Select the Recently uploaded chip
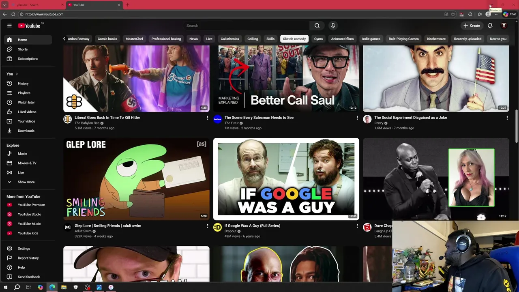Screen dimensions: 519x292 click(468, 39)
